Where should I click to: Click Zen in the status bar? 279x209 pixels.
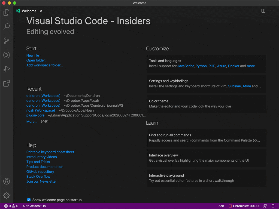(x=221, y=206)
